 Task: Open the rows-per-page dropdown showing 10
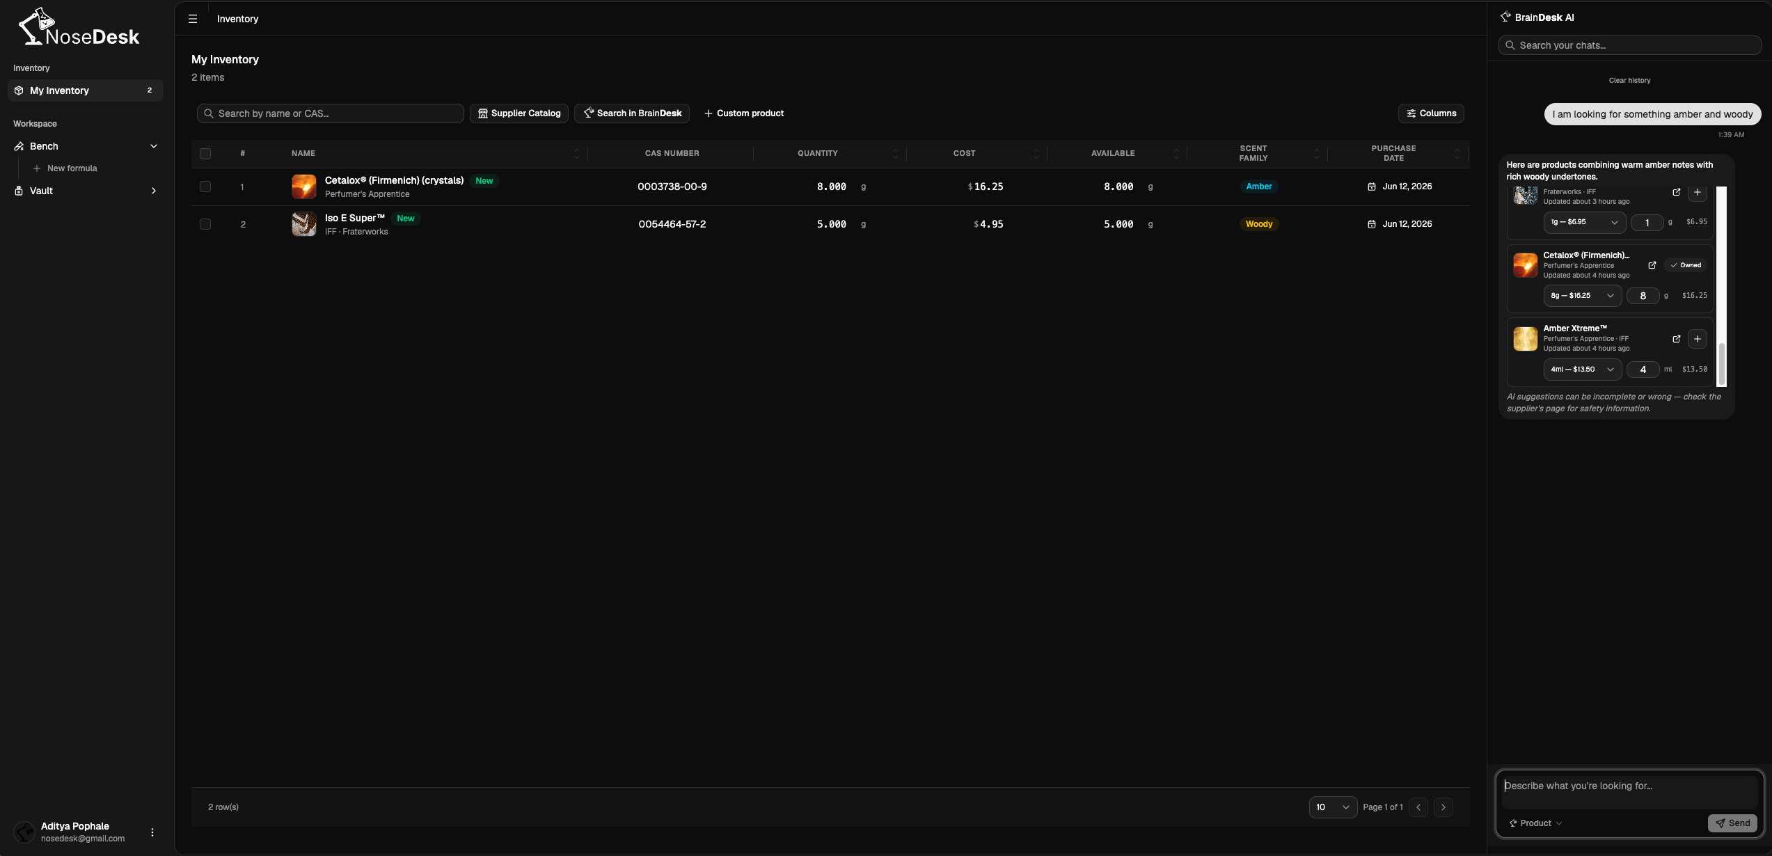(1333, 807)
